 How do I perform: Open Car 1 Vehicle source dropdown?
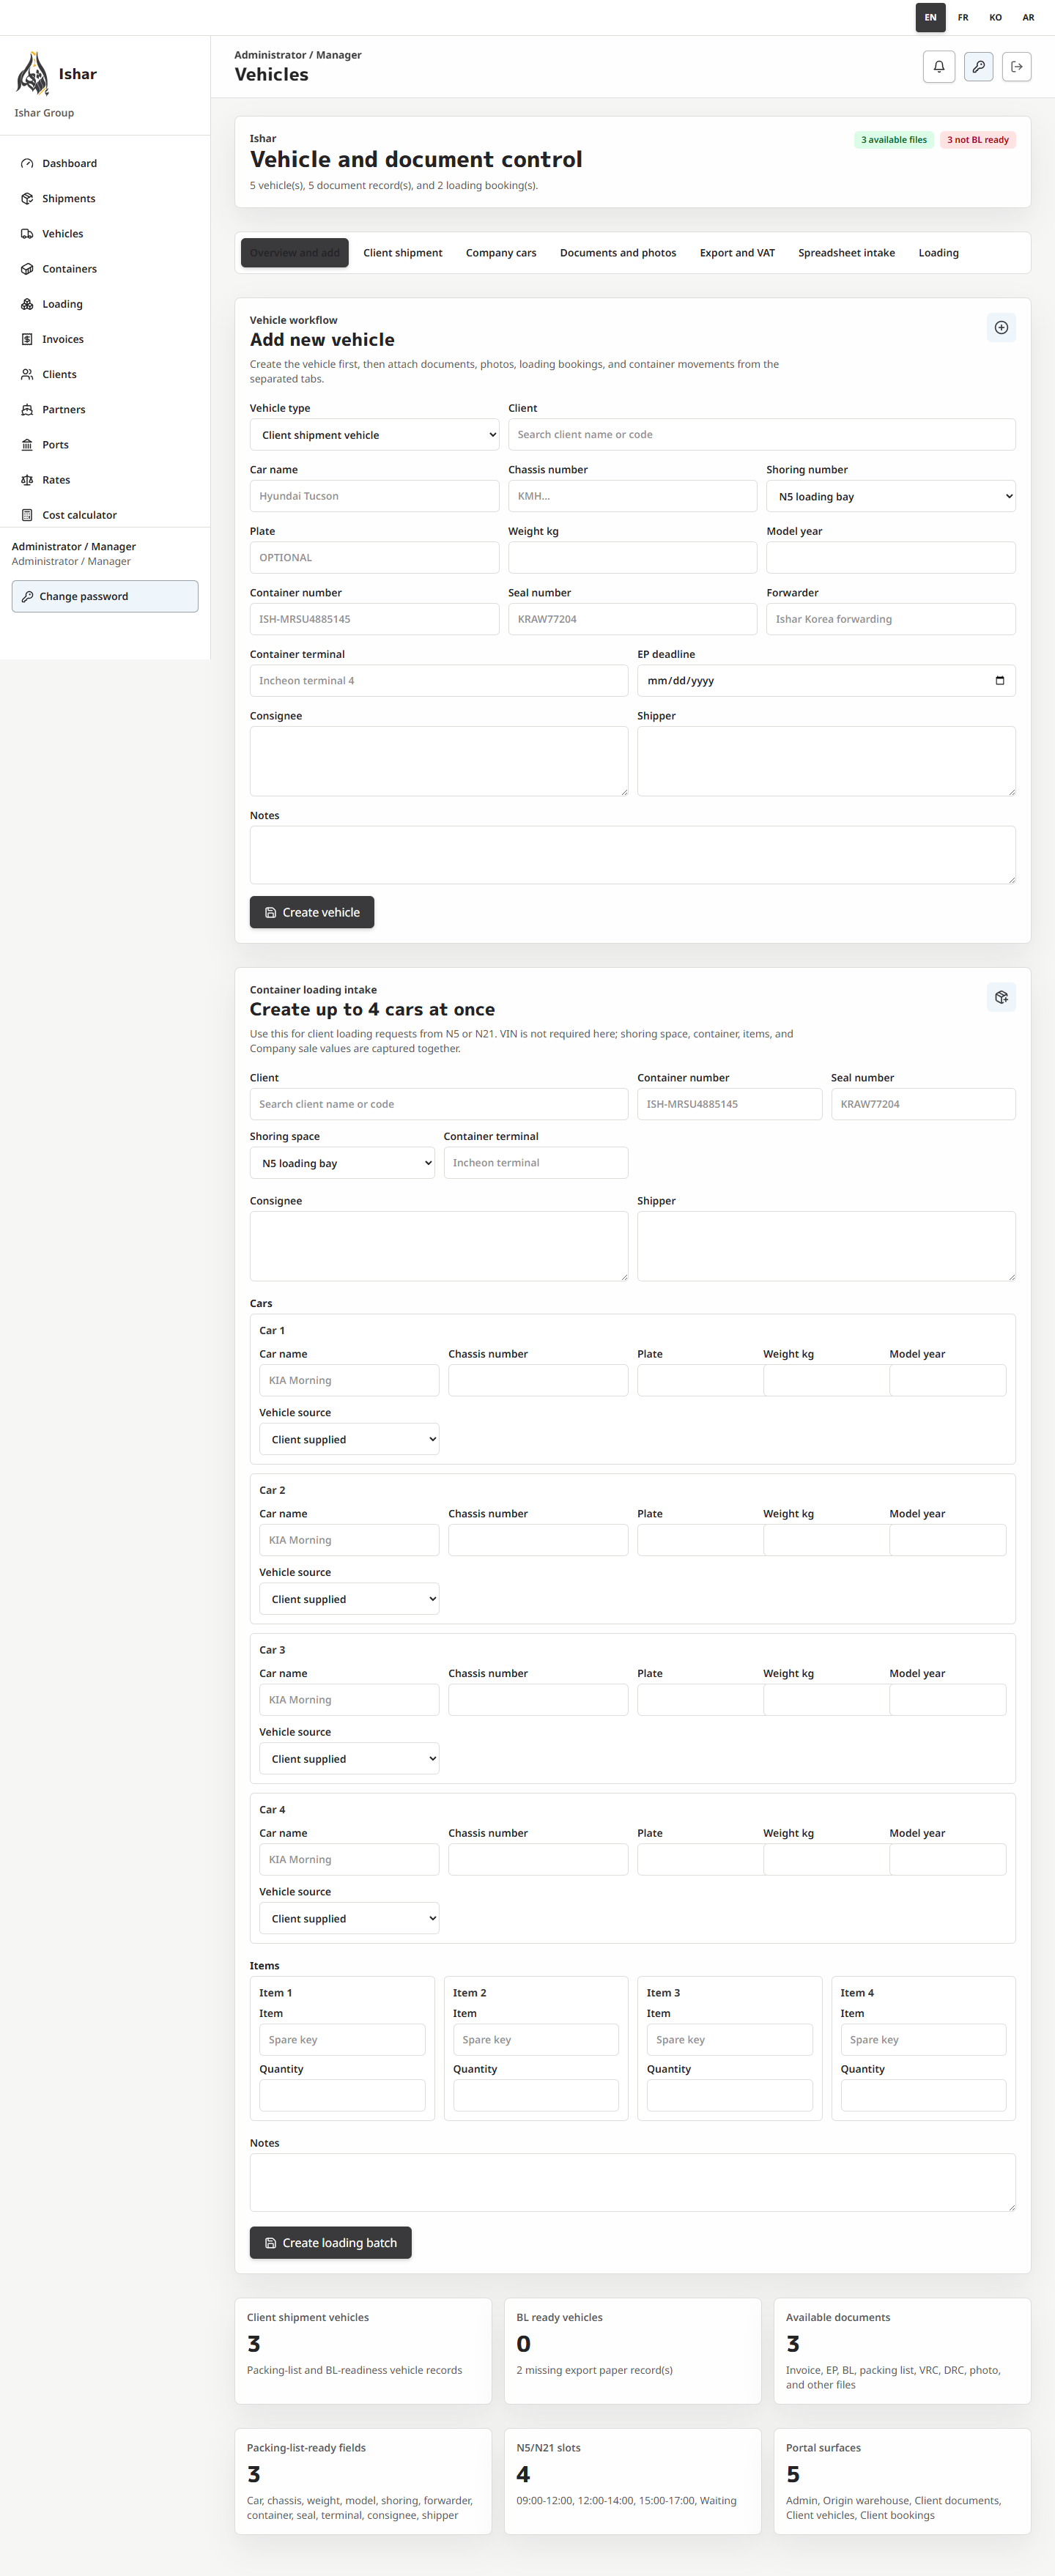(x=349, y=1439)
